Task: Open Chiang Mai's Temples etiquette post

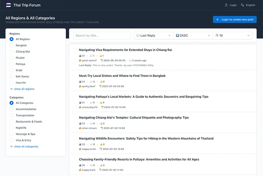Action: point(134,118)
